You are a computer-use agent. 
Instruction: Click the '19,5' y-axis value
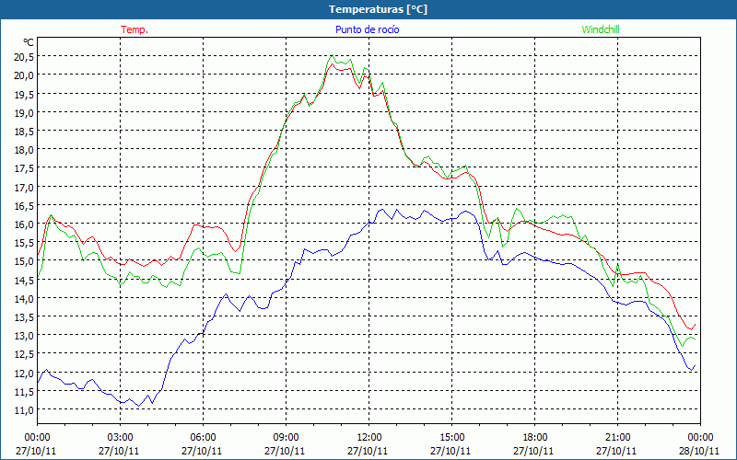24,94
